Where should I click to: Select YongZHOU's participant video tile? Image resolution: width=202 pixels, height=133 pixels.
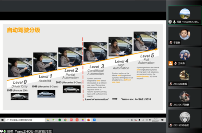pos(185,15)
